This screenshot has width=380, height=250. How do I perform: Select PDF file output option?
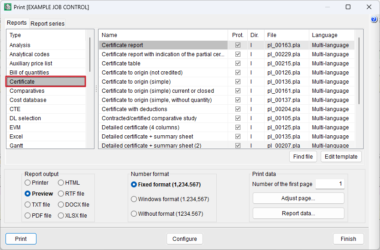click(x=28, y=216)
